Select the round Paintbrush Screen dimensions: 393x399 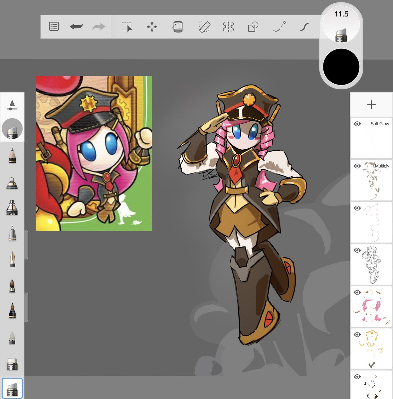click(12, 285)
